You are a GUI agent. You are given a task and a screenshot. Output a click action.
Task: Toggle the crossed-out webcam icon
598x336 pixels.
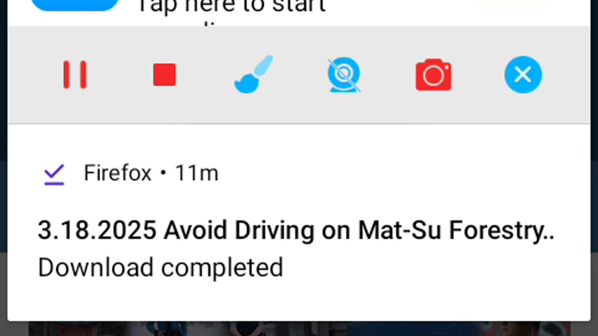pyautogui.click(x=344, y=75)
